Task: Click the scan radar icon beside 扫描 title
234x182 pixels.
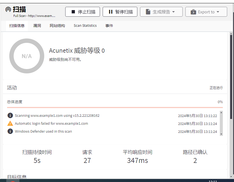Action: click(x=8, y=9)
